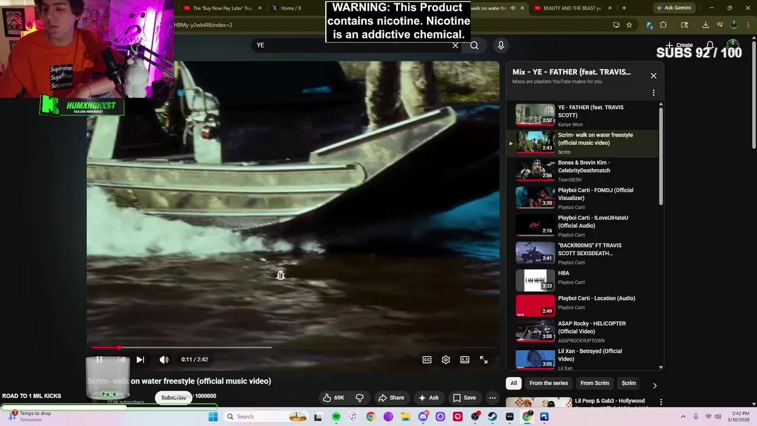Play YE - FATHER feat. Travis Scott
The height and width of the screenshot is (426, 757).
point(583,115)
